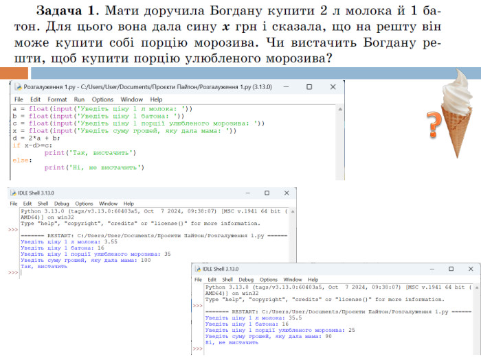The image size is (481, 360).
Task: Click Python file icon in editor title bar
Action: pos(18,87)
